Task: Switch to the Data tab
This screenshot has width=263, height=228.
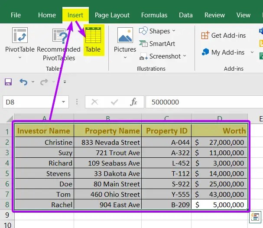Action: pyautogui.click(x=186, y=15)
